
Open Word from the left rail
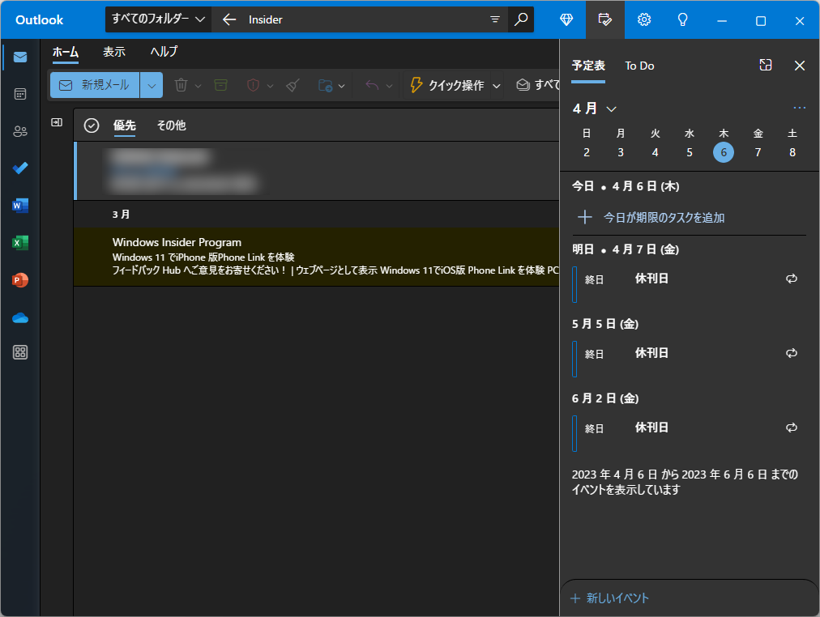coord(19,206)
